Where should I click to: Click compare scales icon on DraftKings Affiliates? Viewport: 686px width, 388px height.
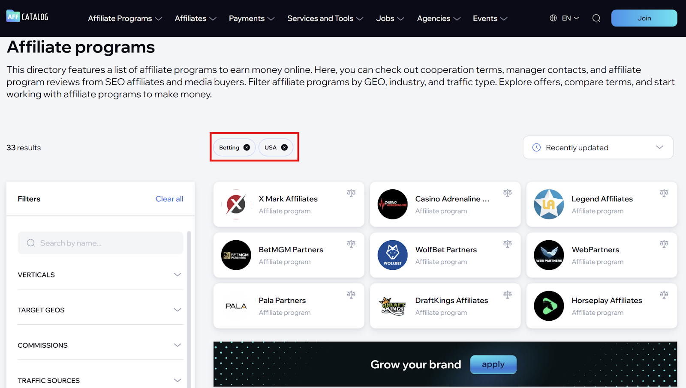507,295
